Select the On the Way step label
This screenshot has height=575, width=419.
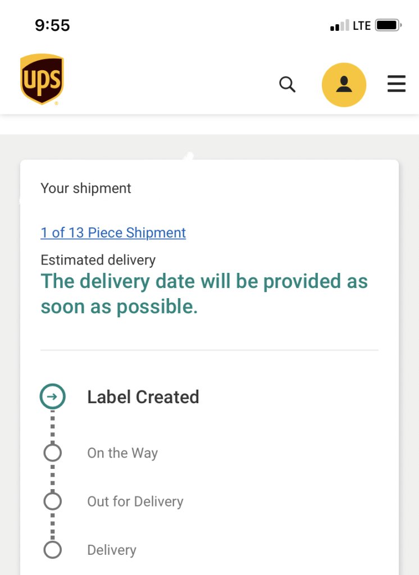(x=122, y=453)
